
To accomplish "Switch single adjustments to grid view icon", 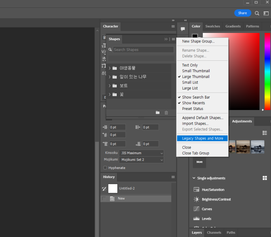I will [x=265, y=178].
